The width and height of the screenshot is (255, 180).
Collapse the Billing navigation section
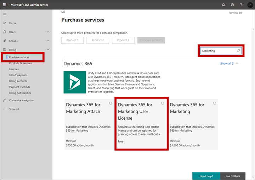pyautogui.click(x=48, y=50)
